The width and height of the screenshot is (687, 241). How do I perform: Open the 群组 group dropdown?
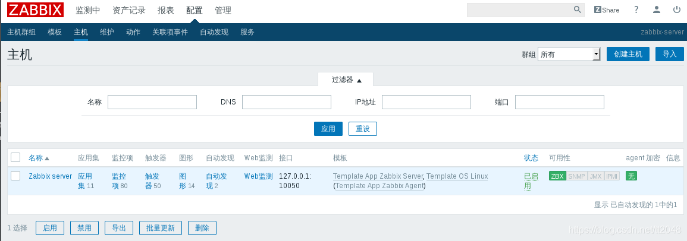click(x=569, y=54)
